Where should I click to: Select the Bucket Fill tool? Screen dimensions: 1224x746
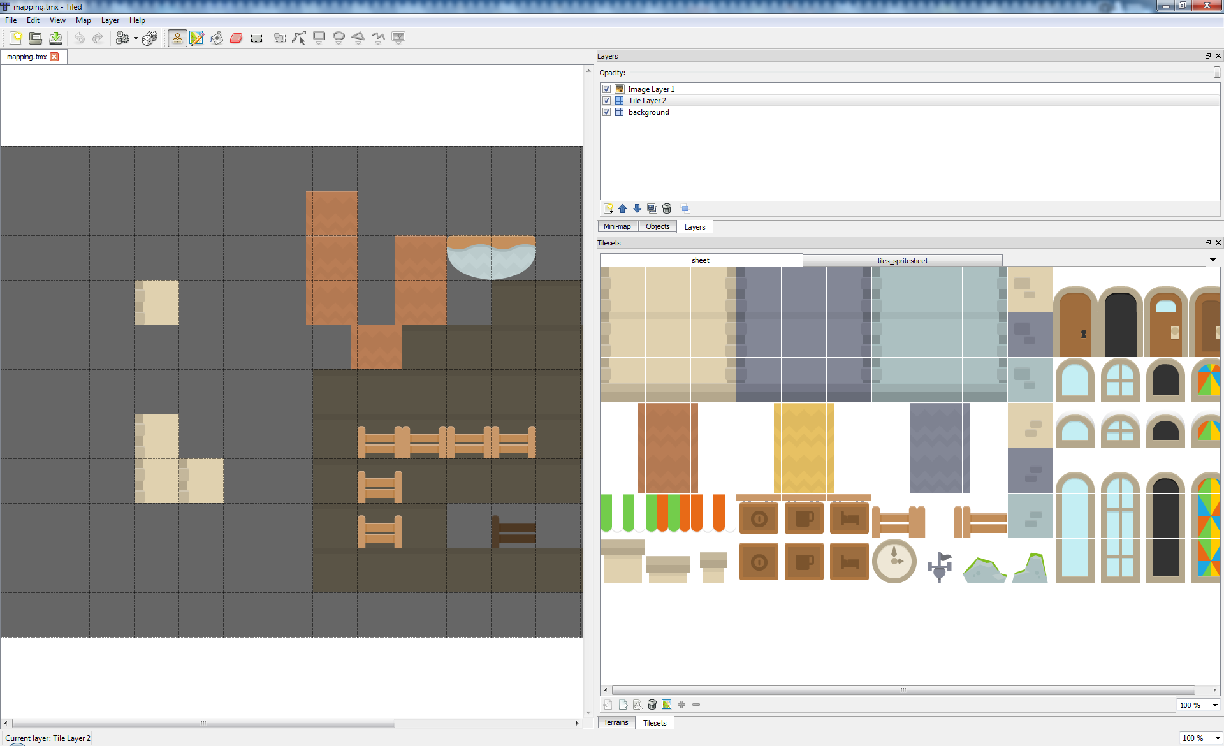[217, 38]
